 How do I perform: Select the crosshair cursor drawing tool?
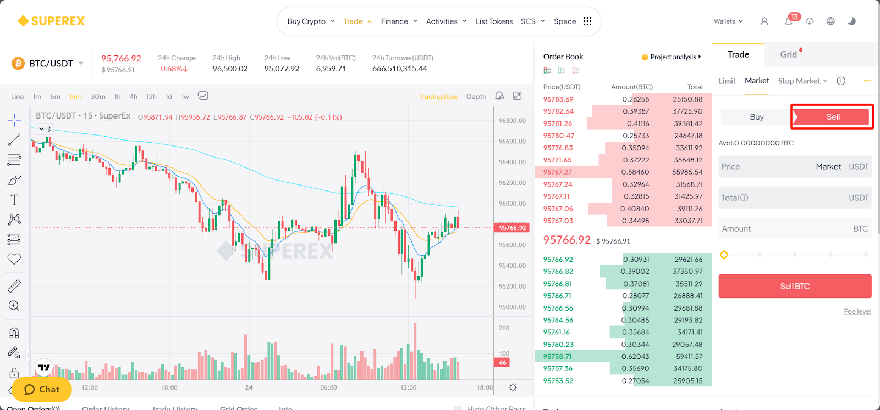point(14,120)
